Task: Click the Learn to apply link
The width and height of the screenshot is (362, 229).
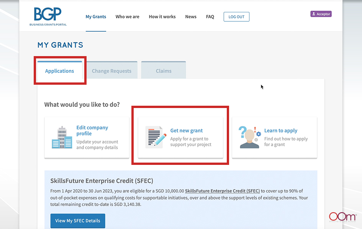Action: 281,131
